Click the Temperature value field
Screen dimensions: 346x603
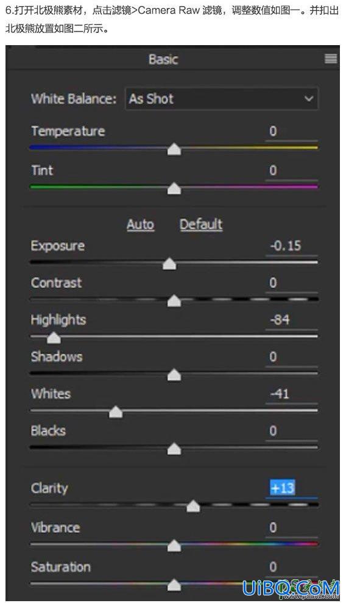[x=291, y=132]
